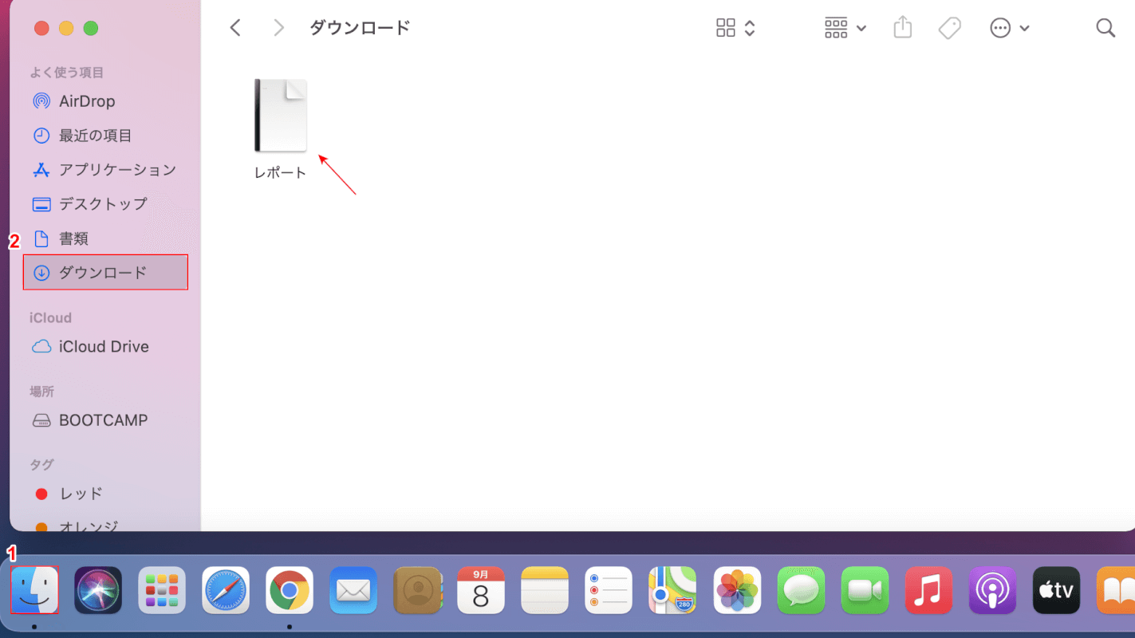The image size is (1135, 638).
Task: Open Apple TV app in Dock
Action: click(x=1056, y=590)
